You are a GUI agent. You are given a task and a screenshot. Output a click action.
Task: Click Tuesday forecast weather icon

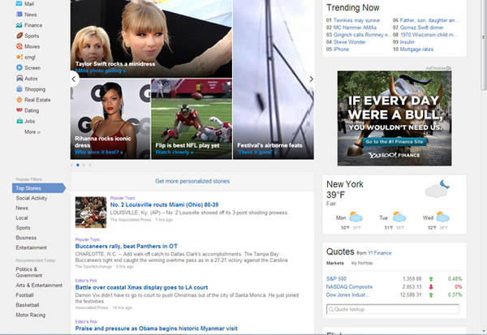pyautogui.click(x=399, y=217)
